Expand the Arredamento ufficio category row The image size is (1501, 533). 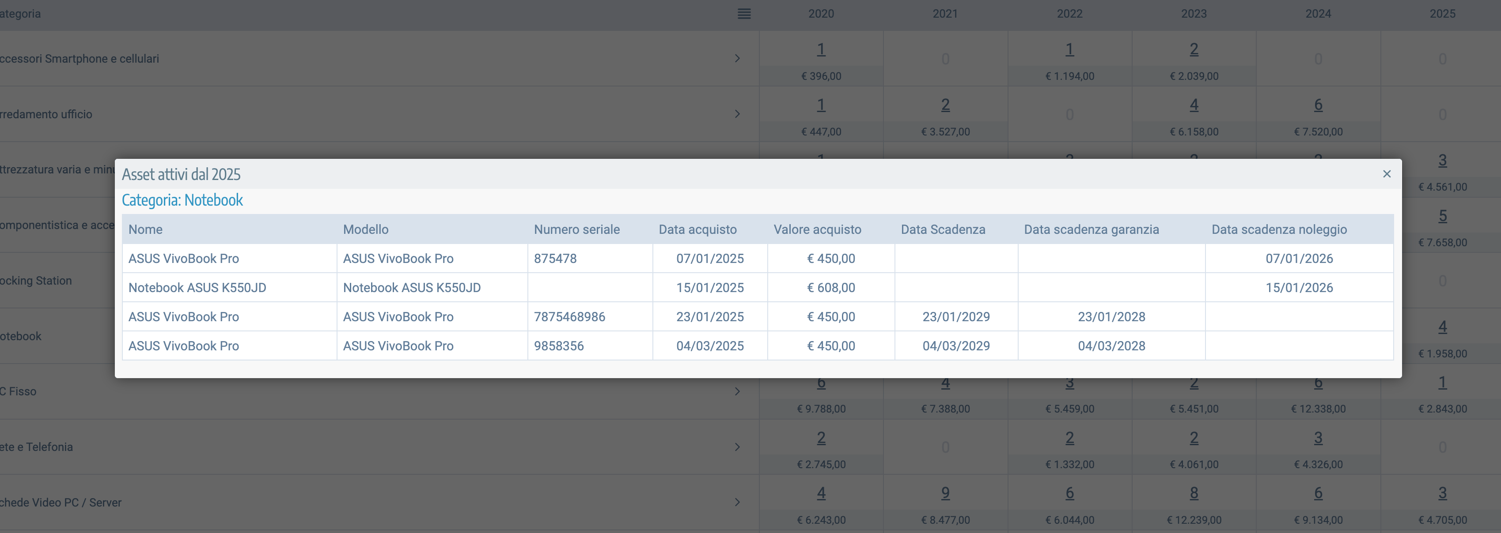737,114
